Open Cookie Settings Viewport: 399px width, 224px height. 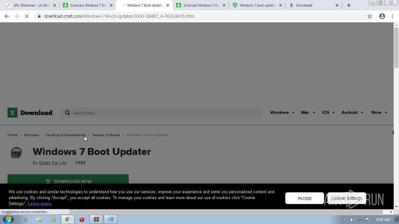[347, 198]
